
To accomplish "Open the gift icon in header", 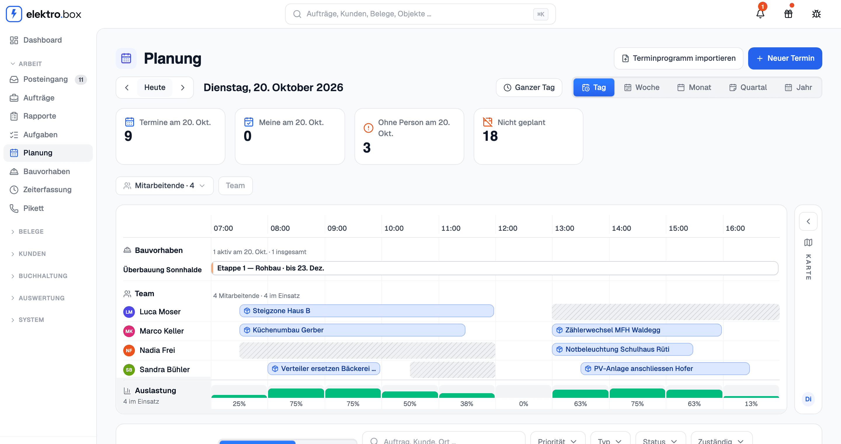I will click(788, 14).
